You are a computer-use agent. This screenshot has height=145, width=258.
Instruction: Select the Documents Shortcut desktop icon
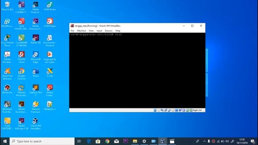click(50, 41)
